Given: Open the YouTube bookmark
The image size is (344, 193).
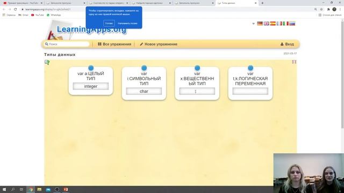Looking at the screenshot, I should point(38,15).
